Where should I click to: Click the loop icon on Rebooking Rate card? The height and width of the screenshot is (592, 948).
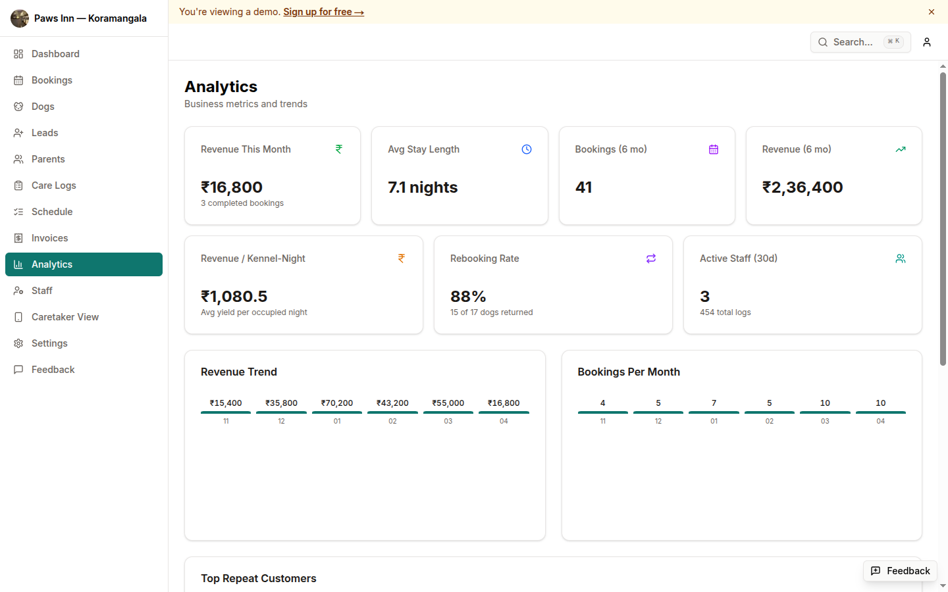coord(651,259)
